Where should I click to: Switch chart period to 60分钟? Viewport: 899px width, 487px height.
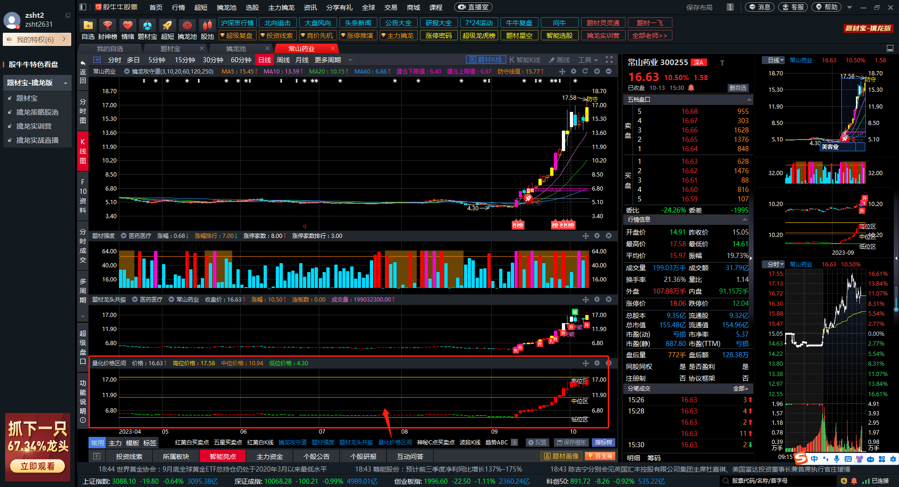coord(241,60)
